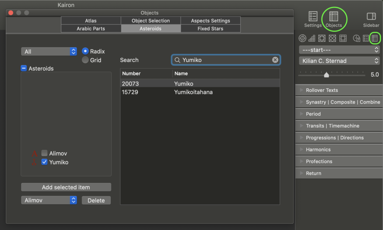
Task: Select the staircase aspect grid icon
Action: 312,38
